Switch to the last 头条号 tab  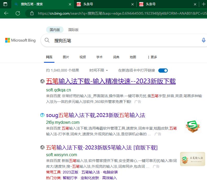tap(168, 4)
